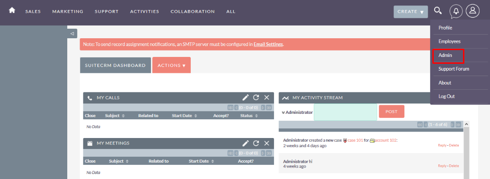490x179 pixels.
Task: Open the case 101 link
Action: (355, 140)
